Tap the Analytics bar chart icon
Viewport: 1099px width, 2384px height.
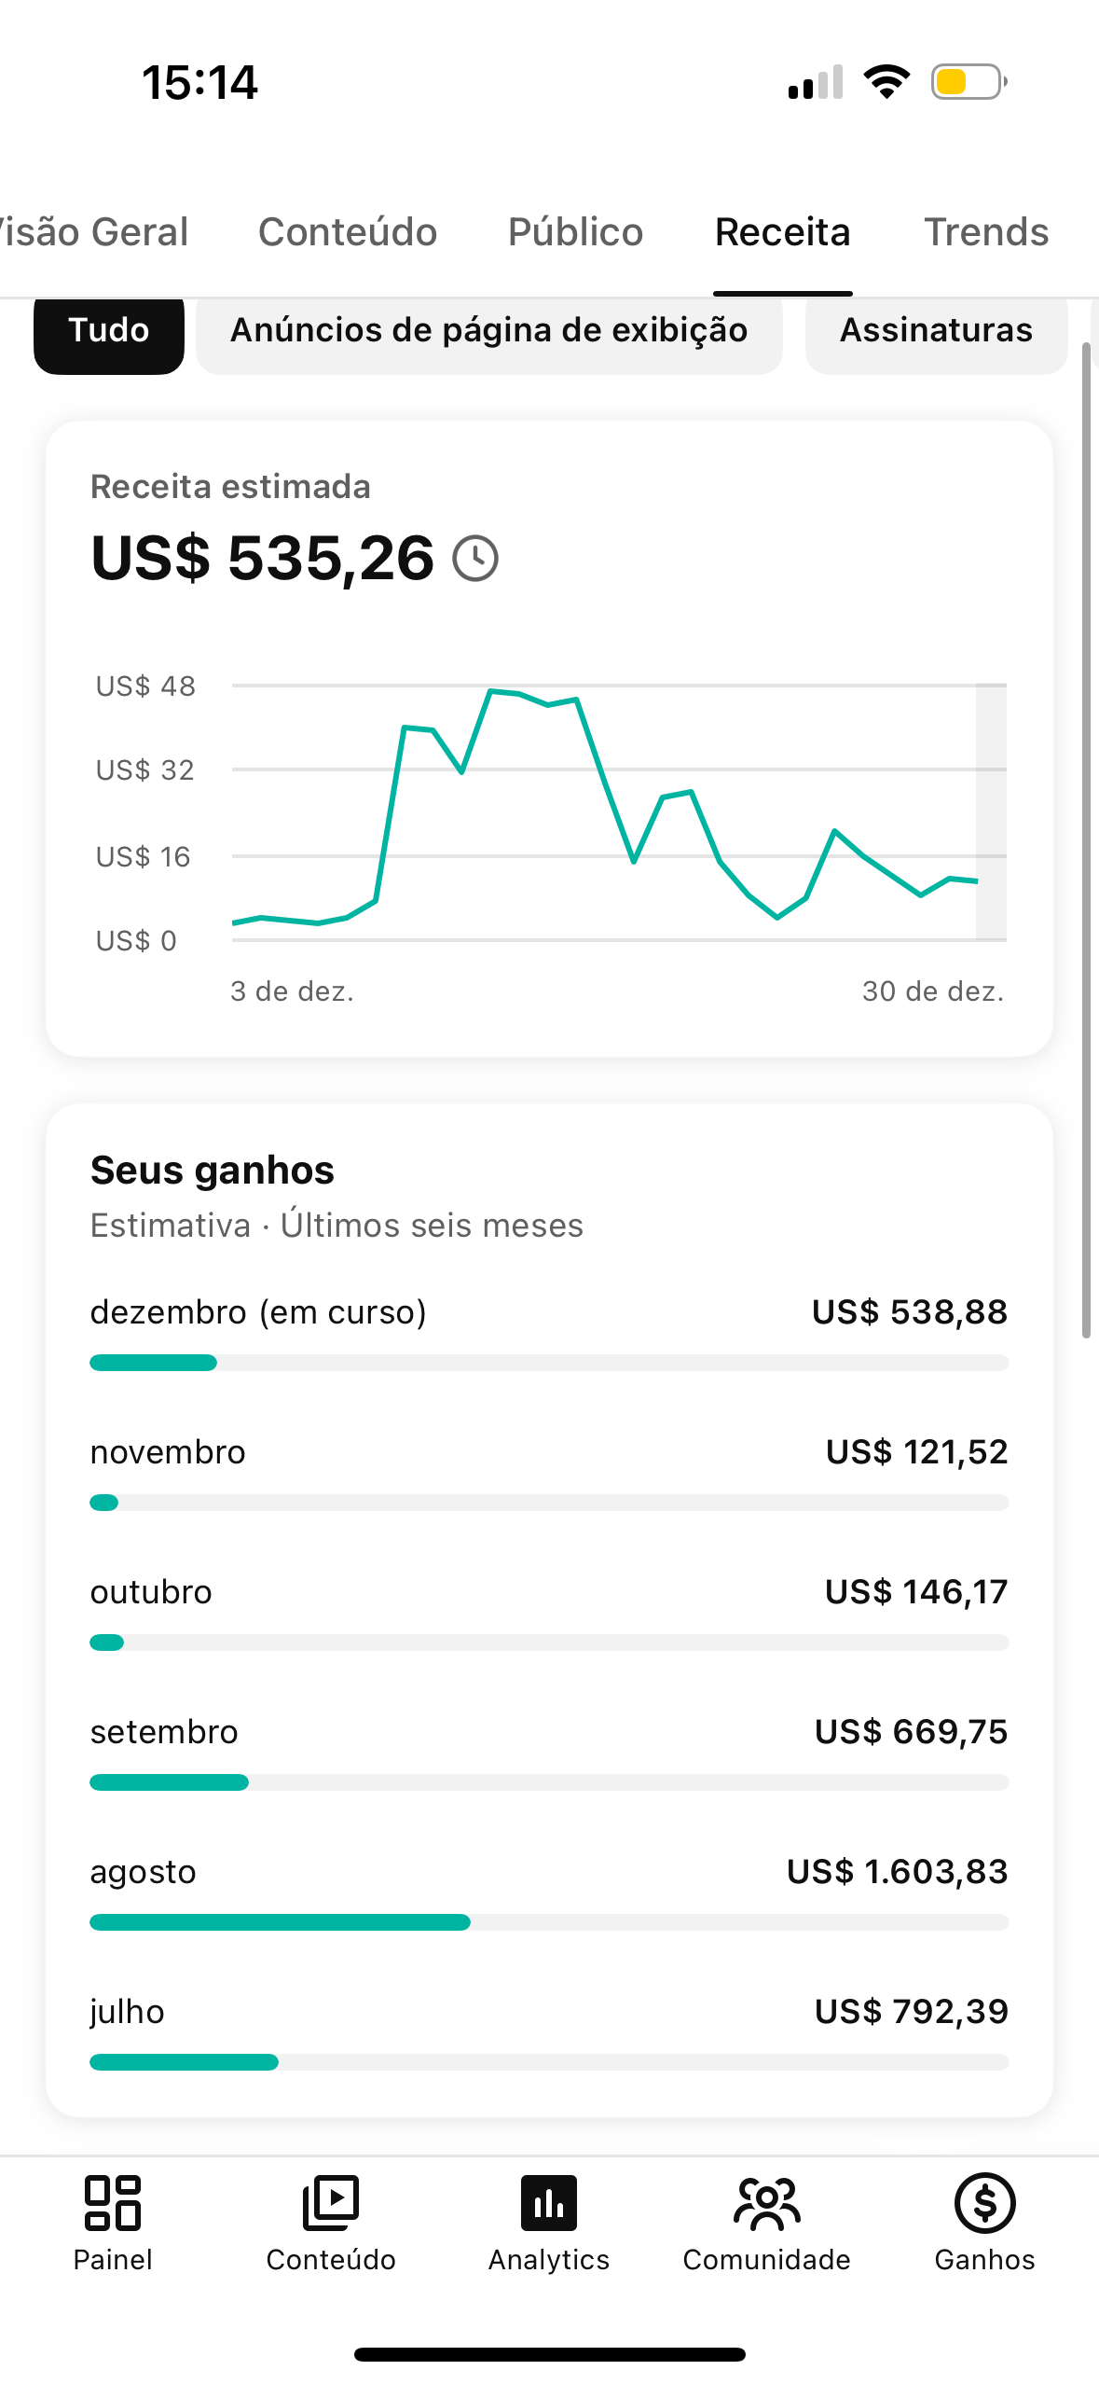[549, 2203]
